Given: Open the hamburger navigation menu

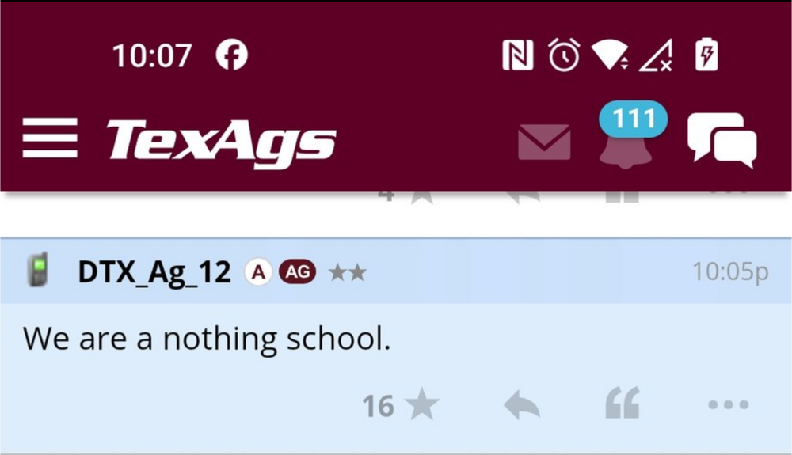Looking at the screenshot, I should 49,138.
